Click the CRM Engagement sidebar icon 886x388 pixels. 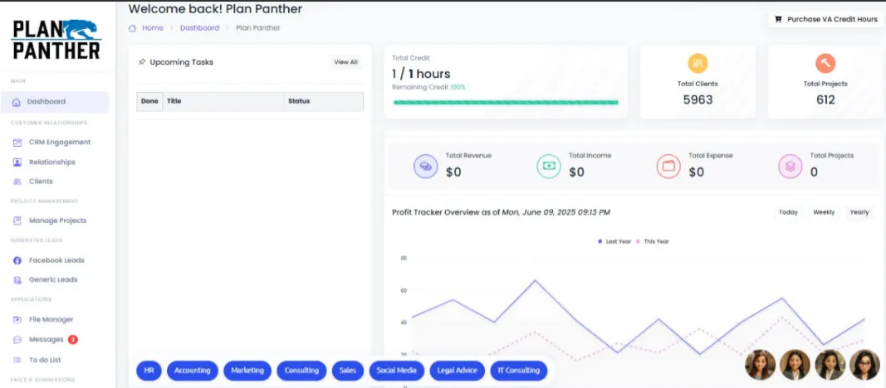(17, 142)
